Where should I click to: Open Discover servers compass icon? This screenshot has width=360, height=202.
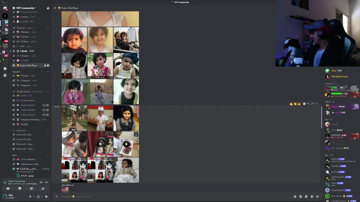click(5, 75)
